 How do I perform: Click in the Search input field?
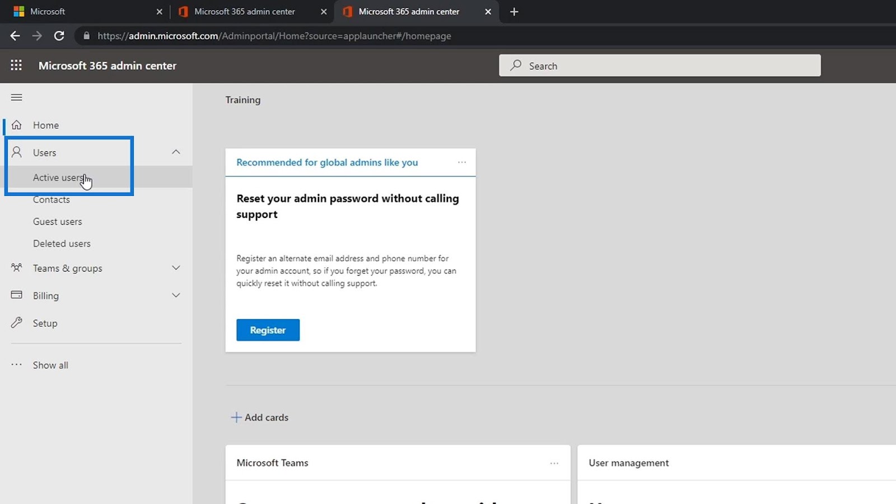coord(660,66)
